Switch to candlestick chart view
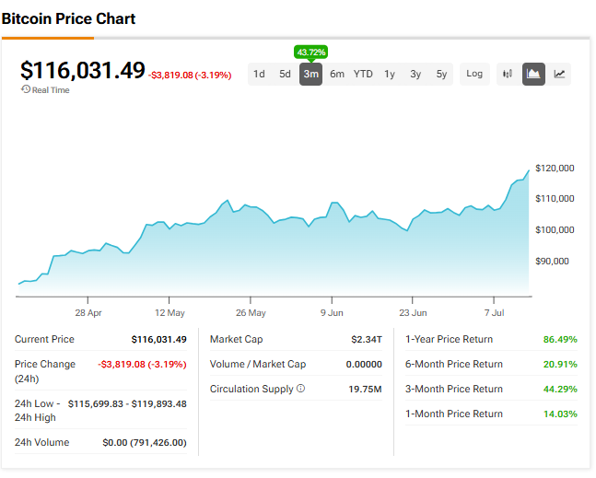The width and height of the screenshot is (596, 478). point(508,74)
